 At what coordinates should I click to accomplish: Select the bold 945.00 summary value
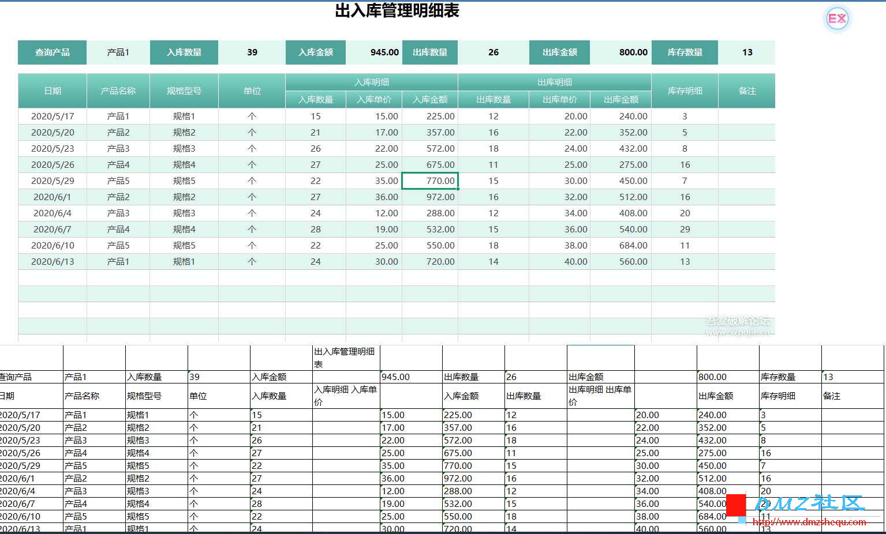[385, 52]
